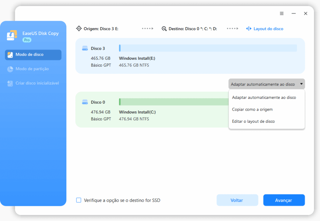
Task: Click the Layout do disco icon
Action: click(x=249, y=29)
